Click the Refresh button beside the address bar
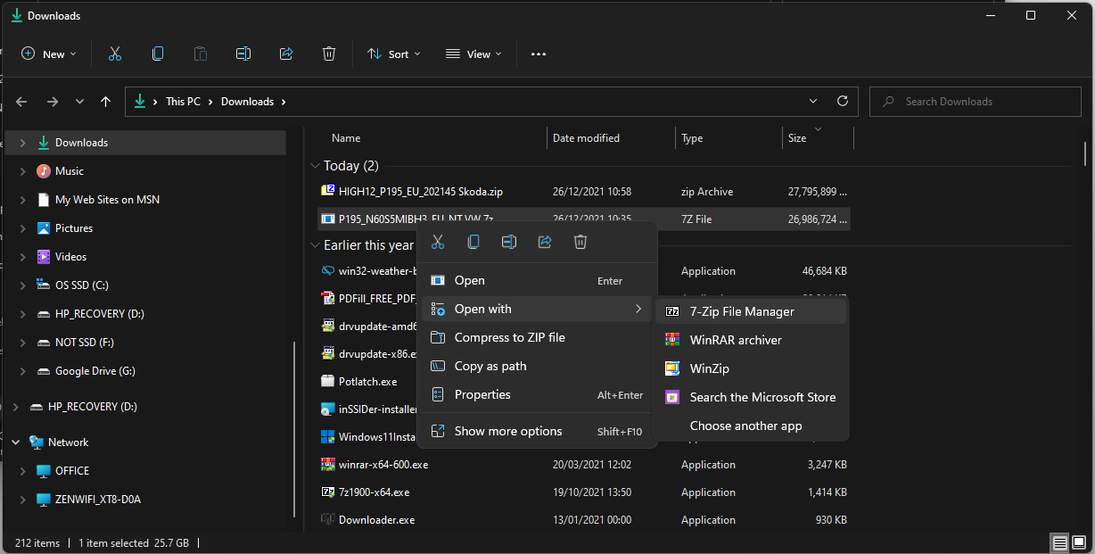 click(843, 102)
